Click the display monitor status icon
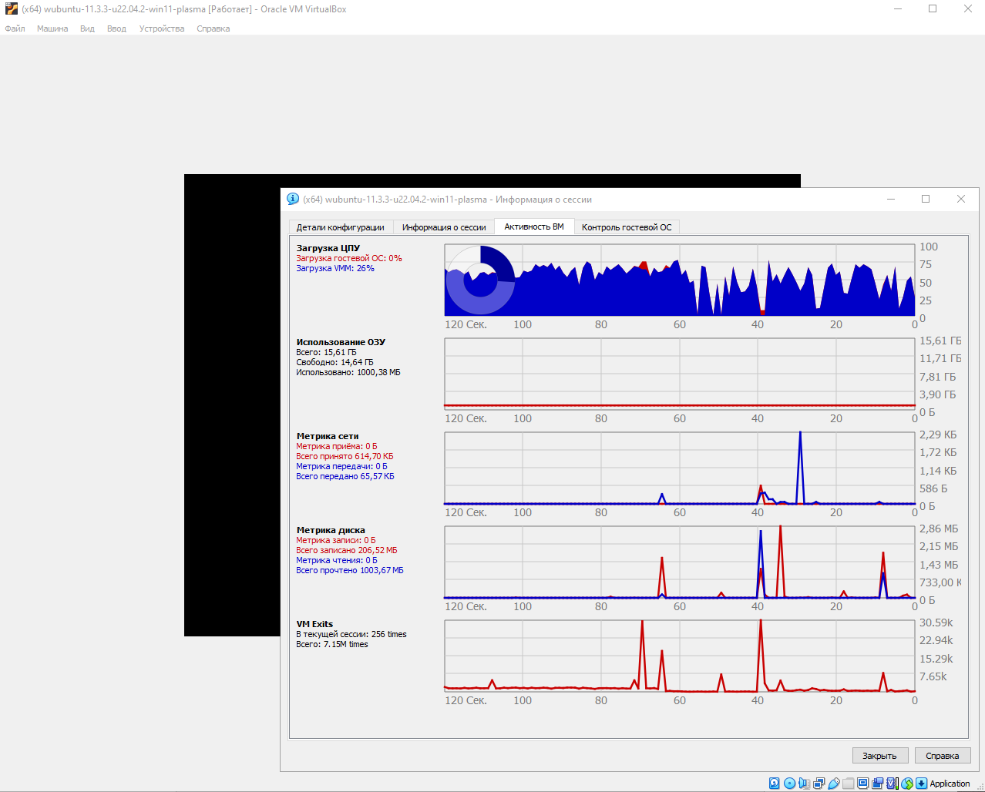Screen dimensions: 985x792 [x=863, y=784]
